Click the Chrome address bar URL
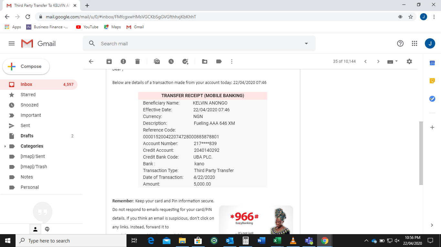Screen dimensions: 441x247 [120, 17]
